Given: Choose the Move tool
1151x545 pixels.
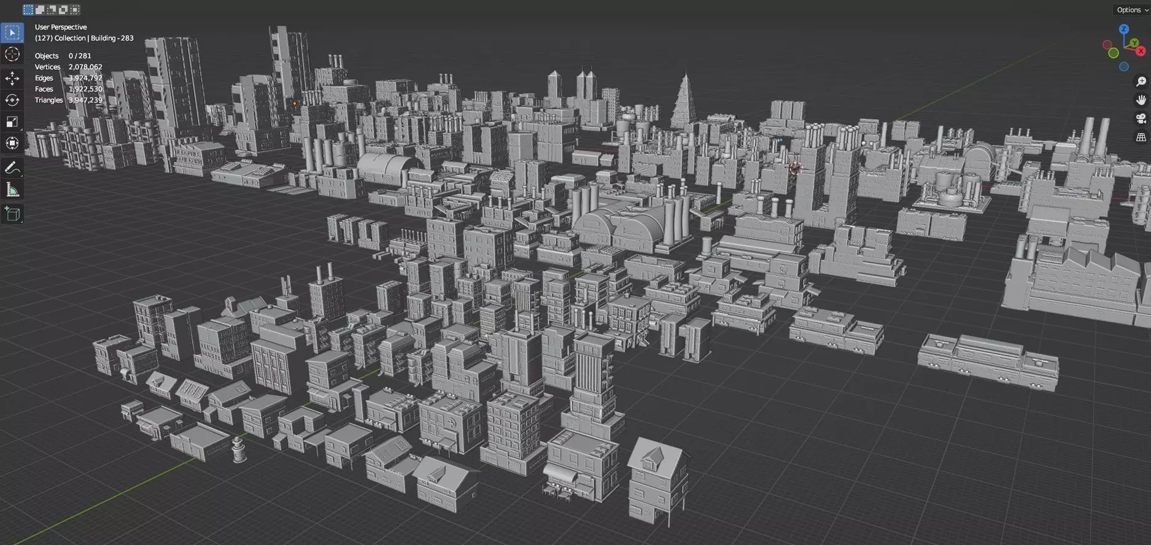Looking at the screenshot, I should pos(12,78).
